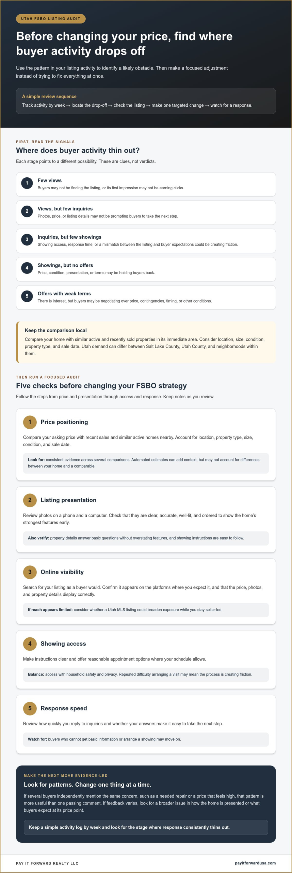
Task: Select the 'A simple review sequence' box
Action: [146, 101]
